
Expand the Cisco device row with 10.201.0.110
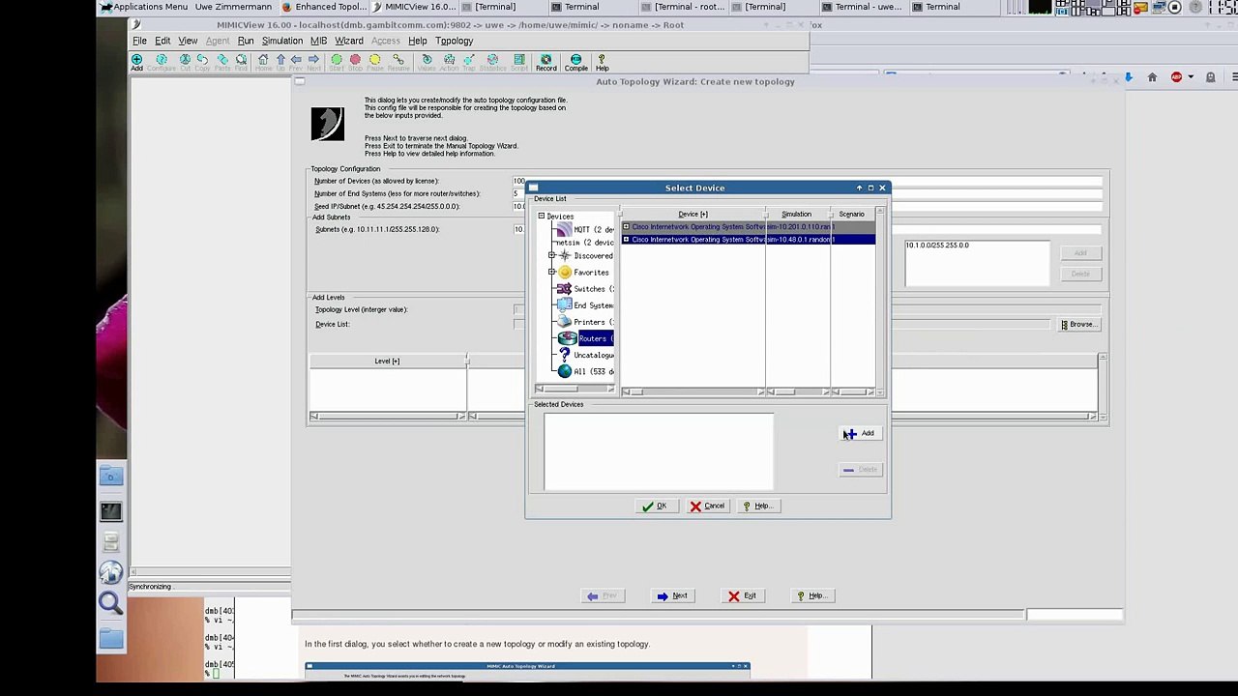(x=627, y=226)
